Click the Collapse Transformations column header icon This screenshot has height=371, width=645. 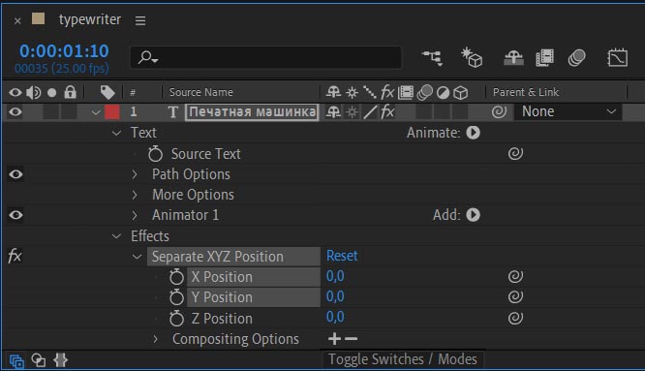pyautogui.click(x=352, y=93)
